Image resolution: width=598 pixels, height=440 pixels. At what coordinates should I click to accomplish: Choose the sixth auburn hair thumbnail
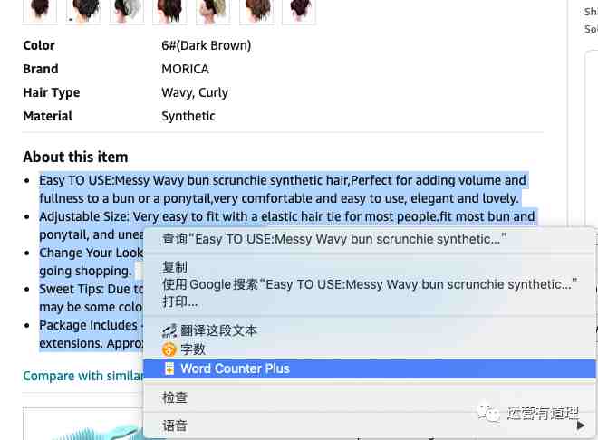click(256, 12)
